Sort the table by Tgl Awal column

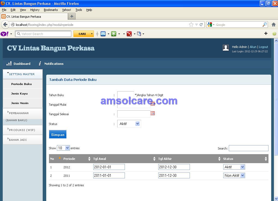coord(124,159)
